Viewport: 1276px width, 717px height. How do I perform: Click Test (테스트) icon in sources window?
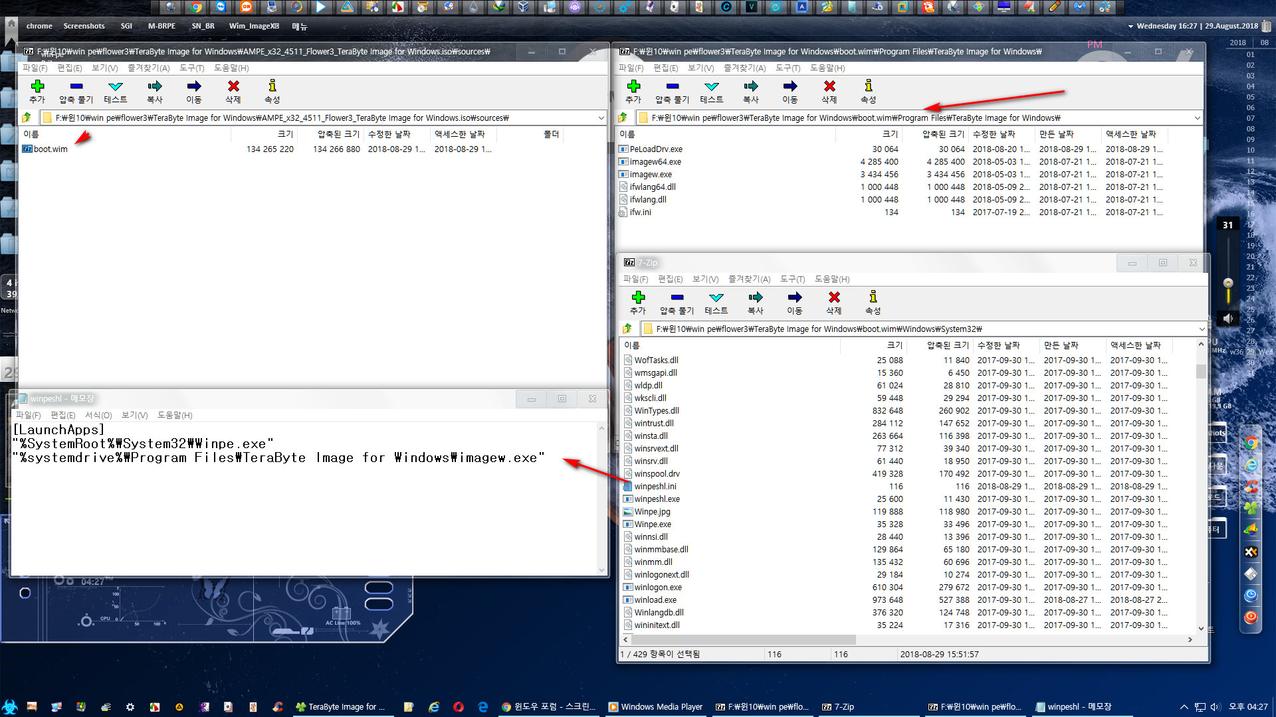click(x=115, y=92)
